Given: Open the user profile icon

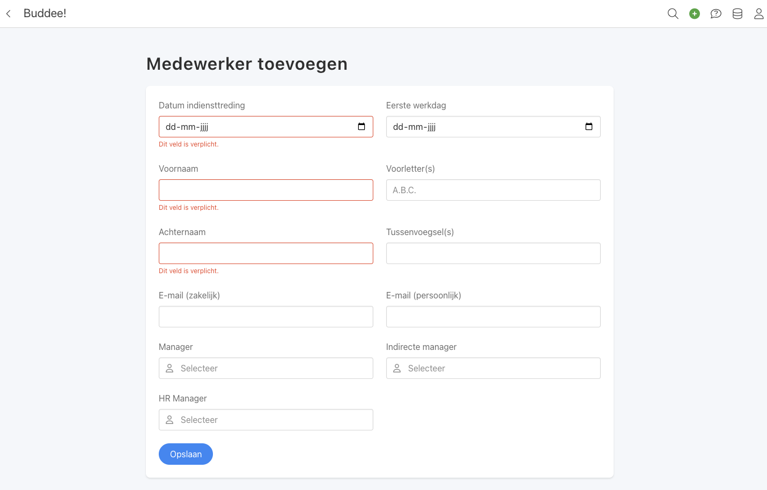Looking at the screenshot, I should (758, 13).
